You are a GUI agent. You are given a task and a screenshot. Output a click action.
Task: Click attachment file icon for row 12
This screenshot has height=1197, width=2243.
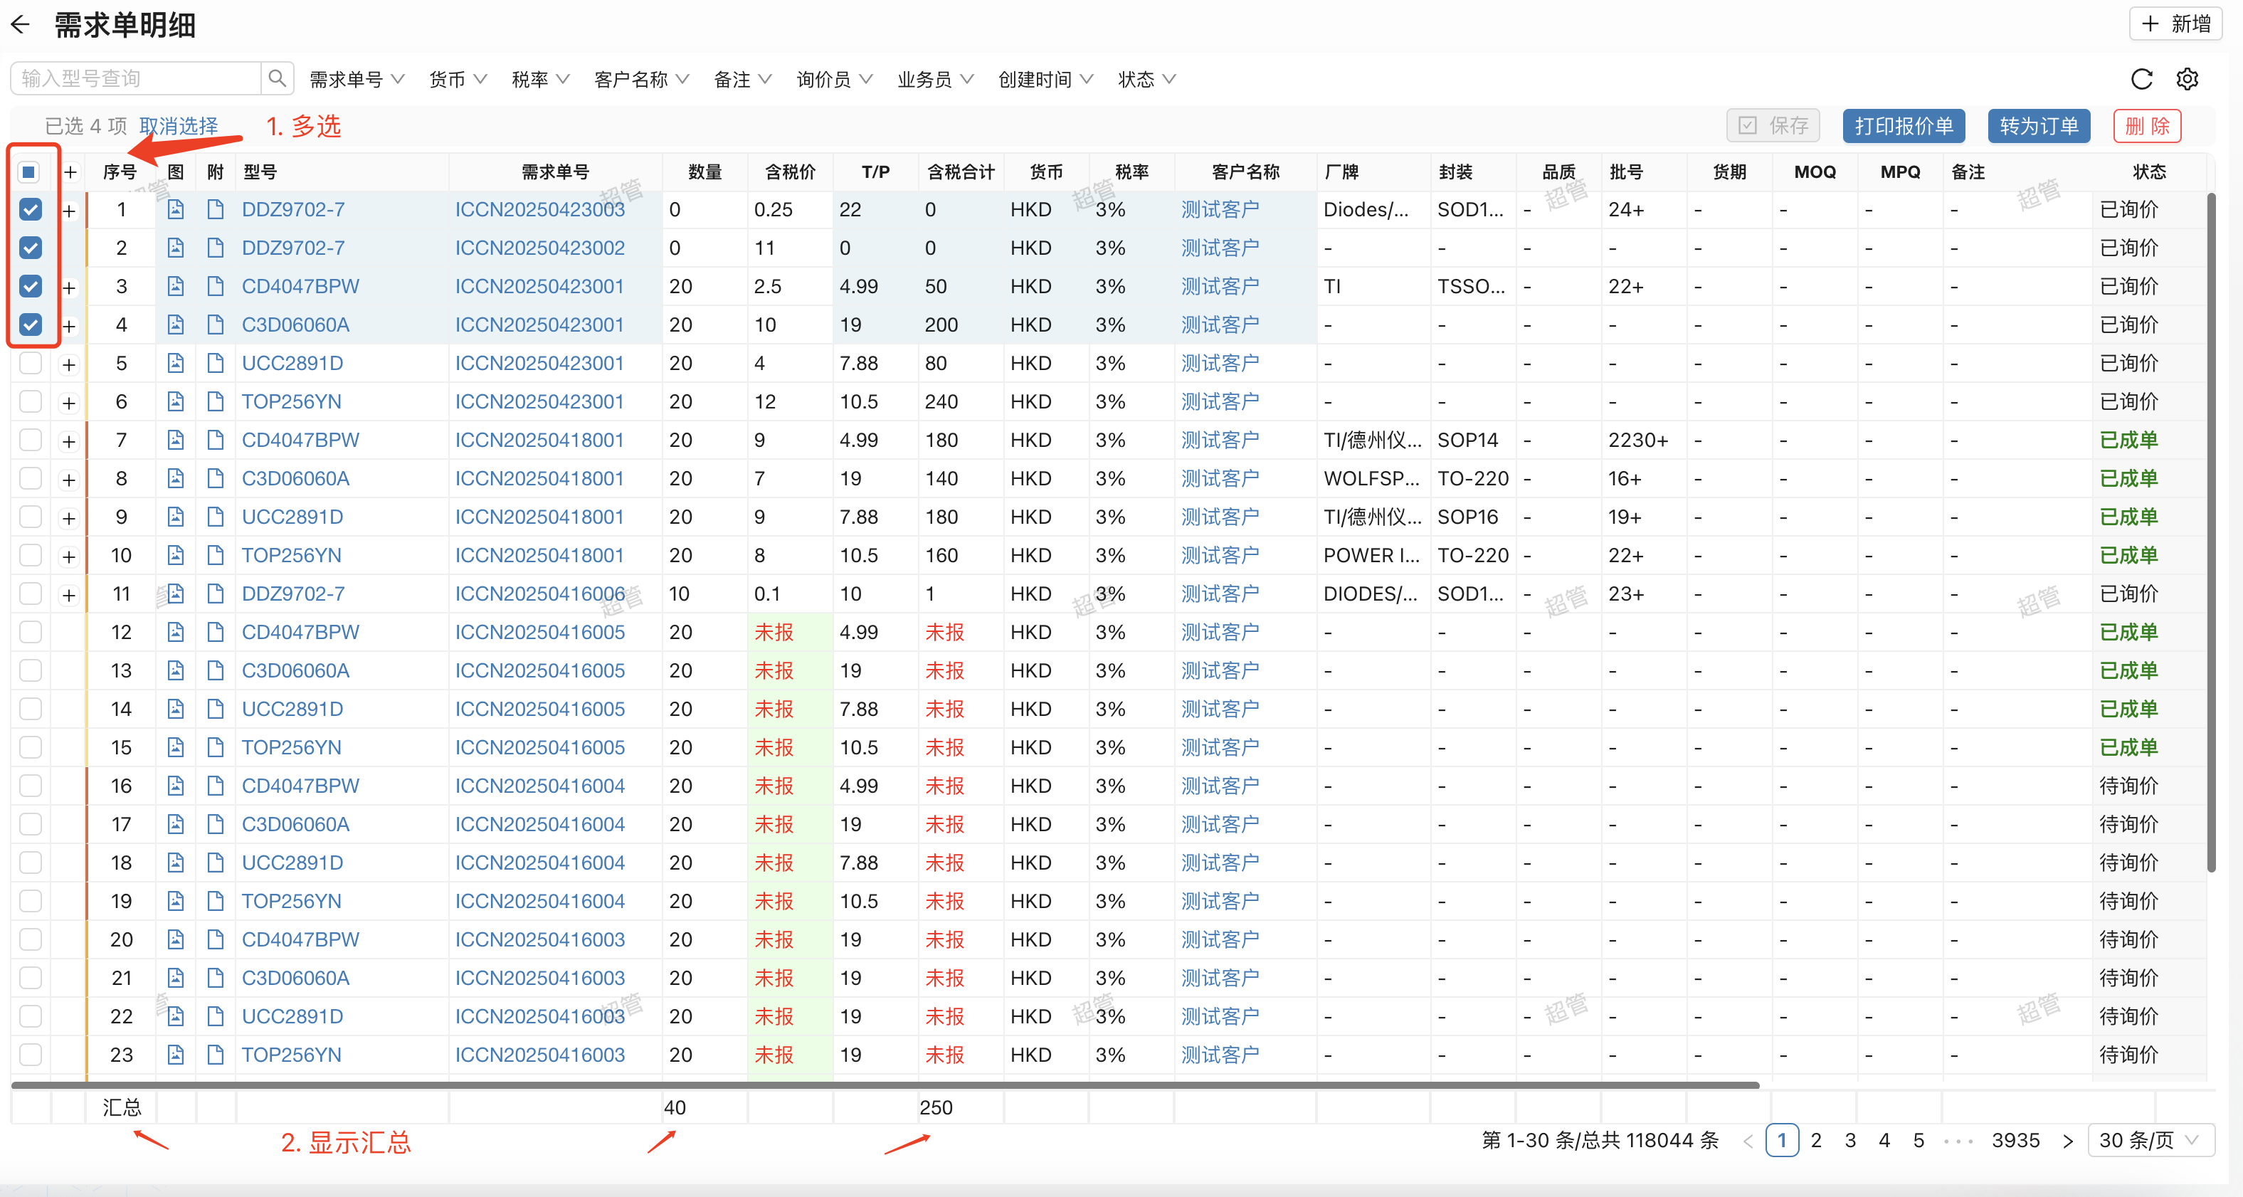[215, 632]
